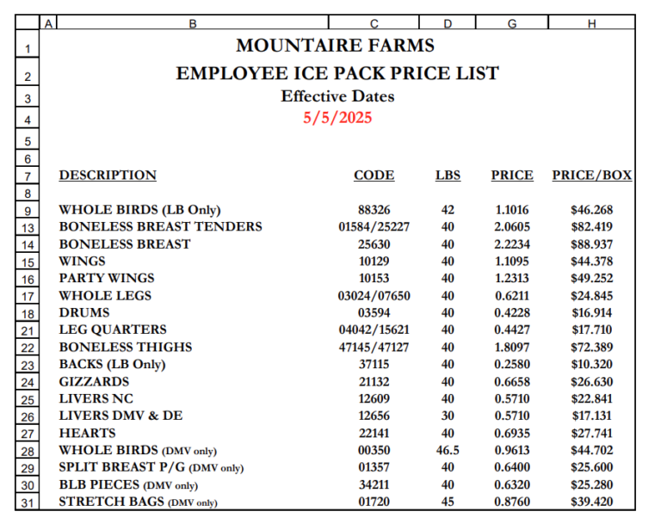Select the DESCRIPTION header cell
This screenshot has width=661, height=530.
[108, 176]
